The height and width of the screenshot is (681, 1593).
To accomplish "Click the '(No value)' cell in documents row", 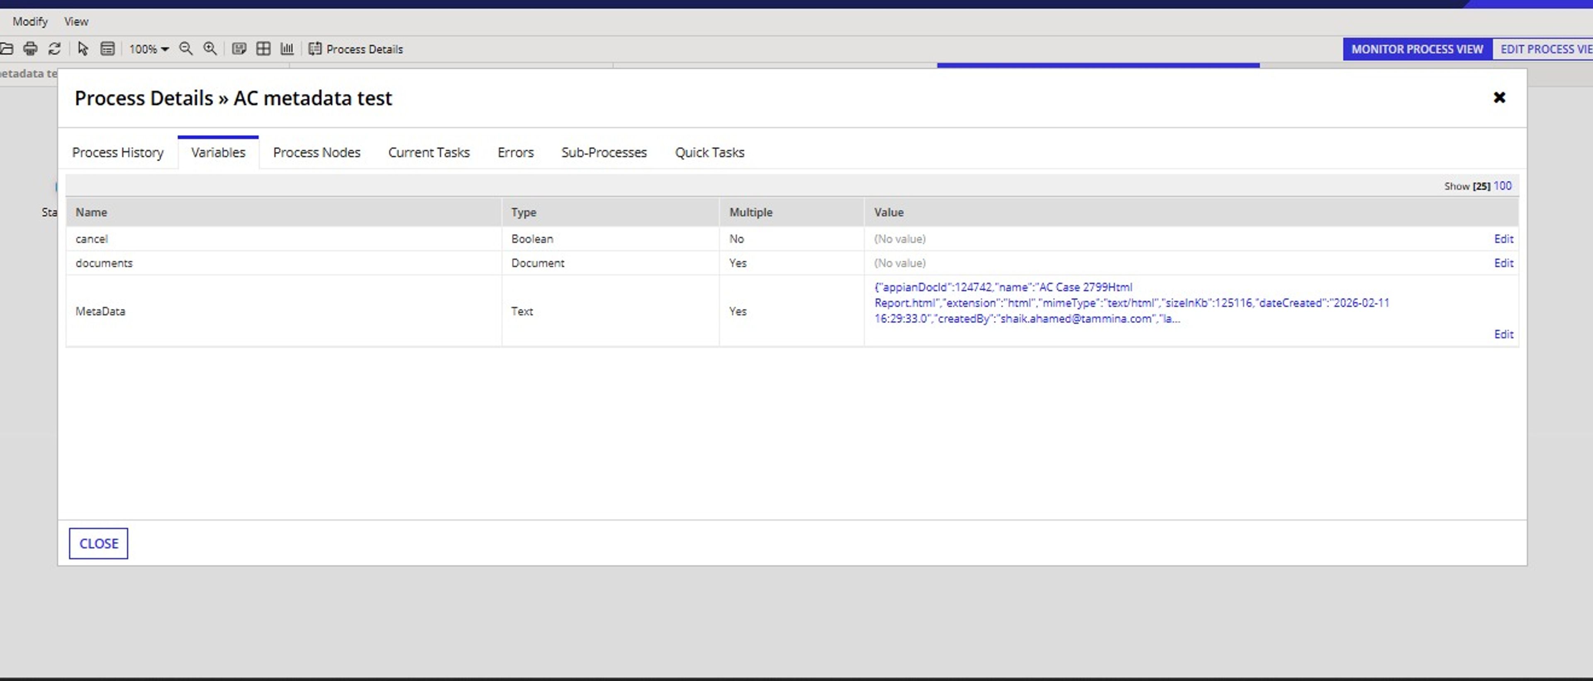I will 900,263.
